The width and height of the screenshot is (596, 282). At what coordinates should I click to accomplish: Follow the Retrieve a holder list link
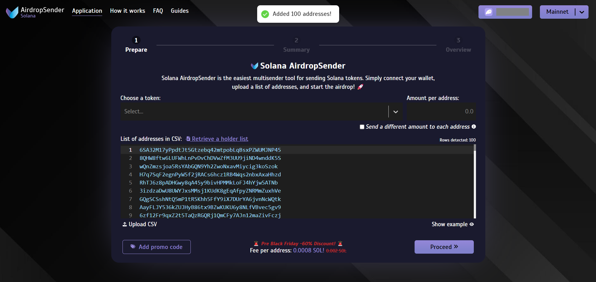pyautogui.click(x=220, y=139)
